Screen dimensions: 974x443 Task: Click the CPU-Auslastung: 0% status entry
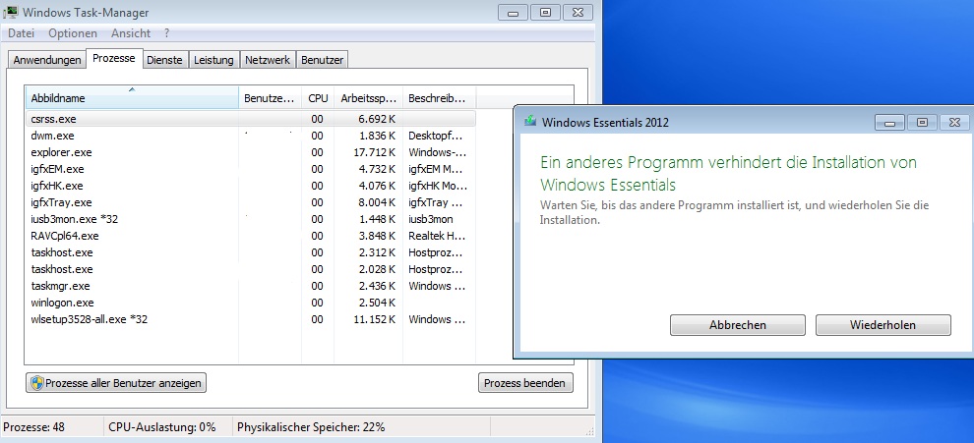(161, 427)
